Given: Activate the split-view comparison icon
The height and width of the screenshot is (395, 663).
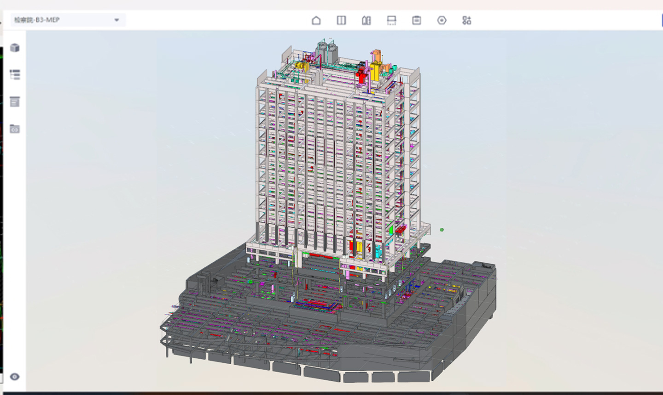Looking at the screenshot, I should [x=341, y=20].
